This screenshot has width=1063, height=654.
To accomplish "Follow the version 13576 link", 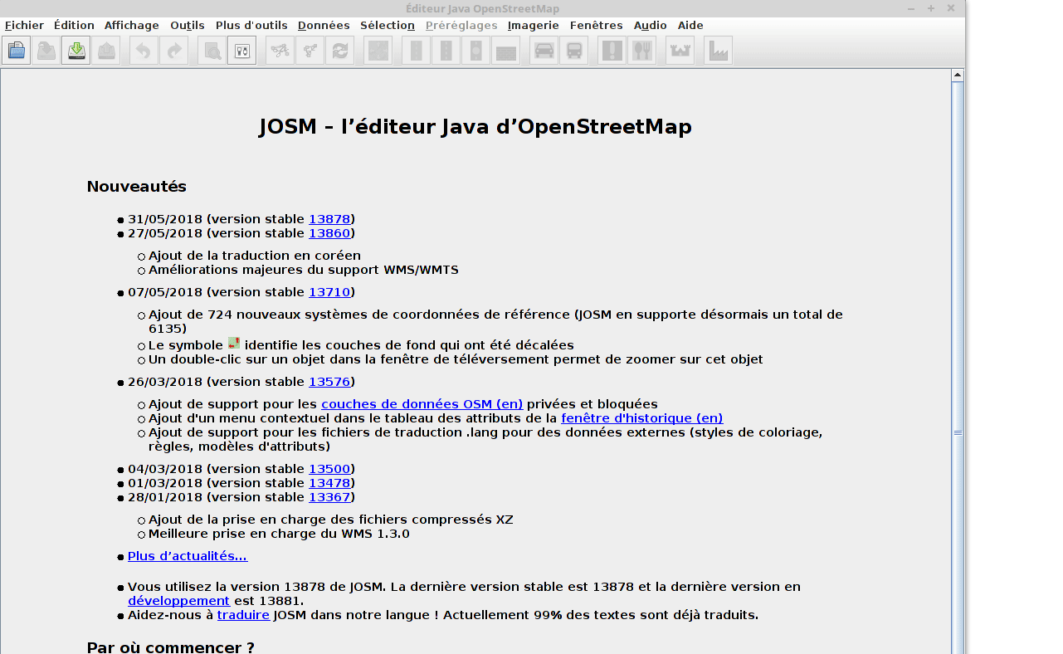I will 329,382.
